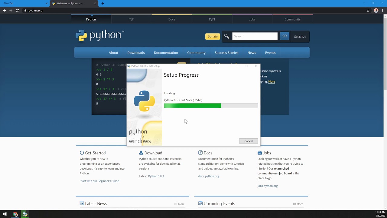Viewport: 387px width, 218px height.
Task: Click the green setup progress bar
Action: click(211, 105)
